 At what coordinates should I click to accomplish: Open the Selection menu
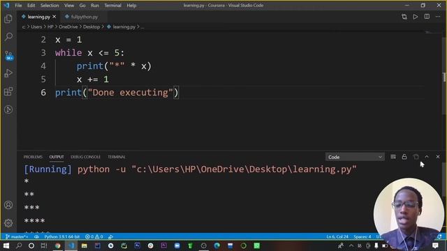[50, 6]
